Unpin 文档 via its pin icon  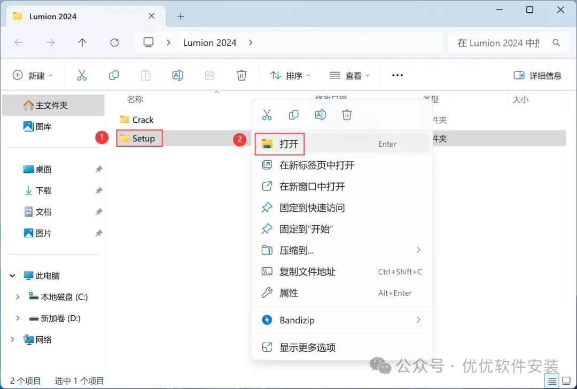[x=99, y=212]
